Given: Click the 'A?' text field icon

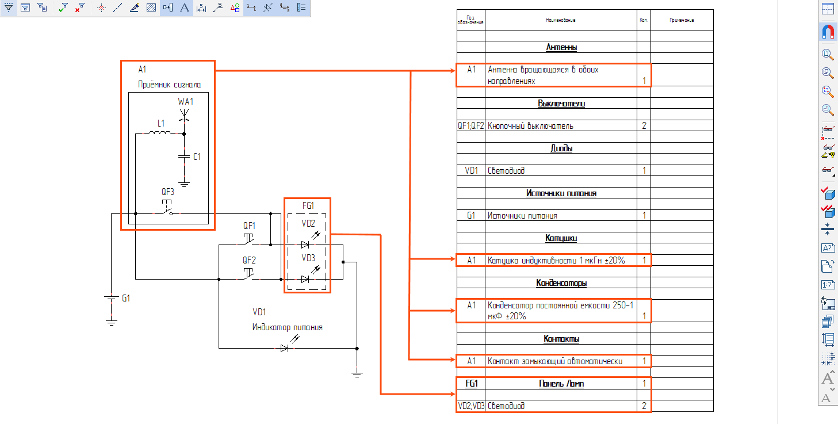Looking at the screenshot, I should tap(827, 248).
